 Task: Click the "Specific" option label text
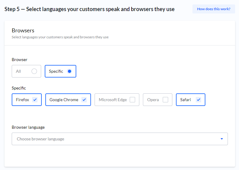point(56,71)
